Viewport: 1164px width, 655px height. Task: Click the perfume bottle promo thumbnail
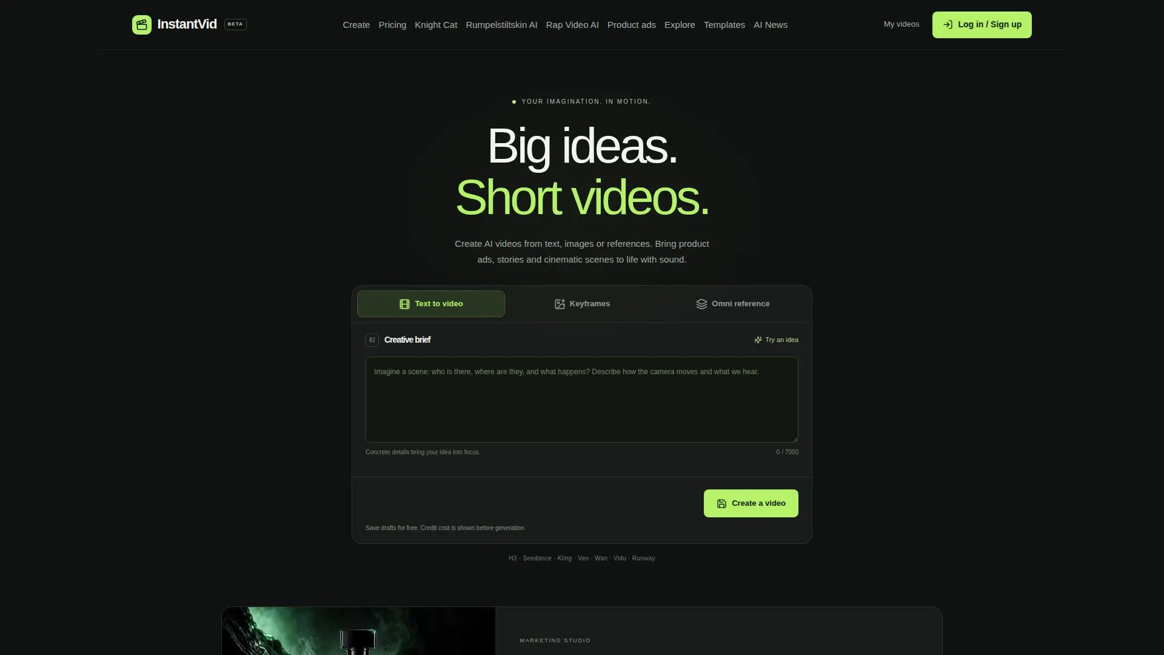coord(358,631)
